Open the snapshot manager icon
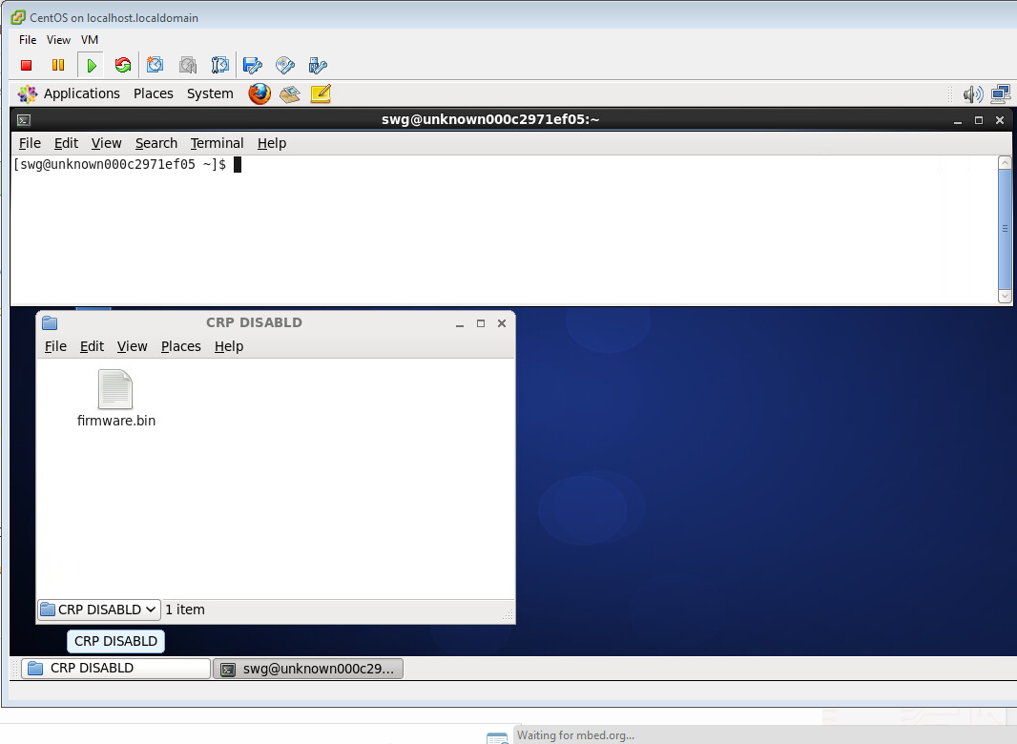This screenshot has height=744, width=1017. [x=220, y=66]
